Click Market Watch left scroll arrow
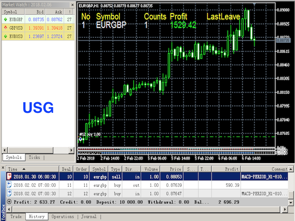 point(5,150)
